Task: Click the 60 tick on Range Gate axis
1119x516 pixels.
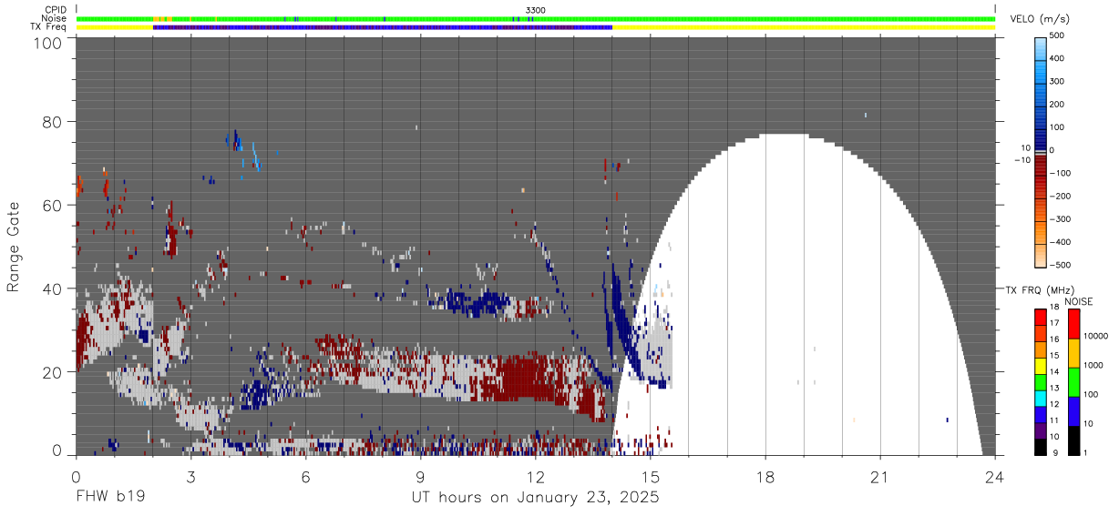Action: [x=52, y=206]
